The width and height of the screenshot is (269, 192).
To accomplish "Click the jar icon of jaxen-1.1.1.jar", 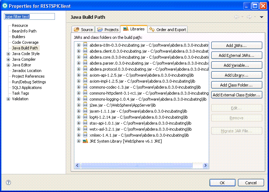I will point(85,111).
